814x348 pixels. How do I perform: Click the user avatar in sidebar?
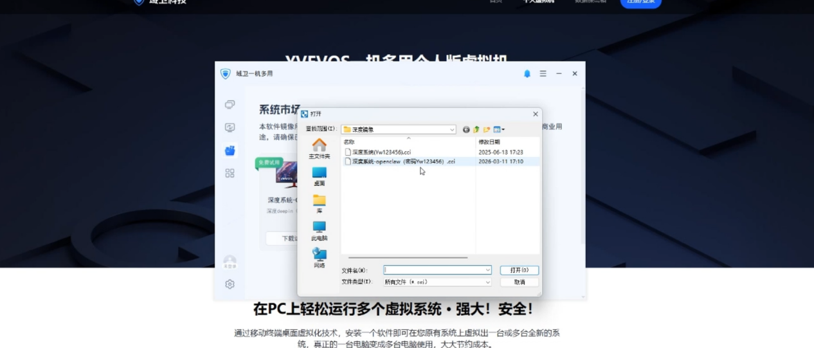230,261
